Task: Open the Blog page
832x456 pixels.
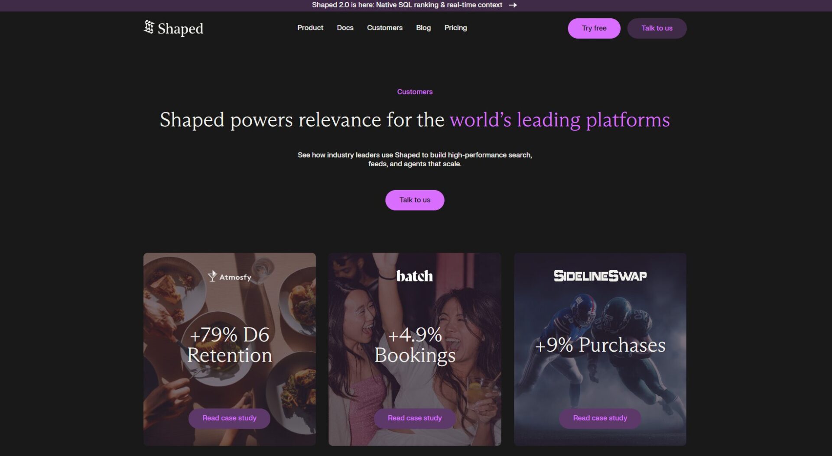Action: tap(423, 28)
